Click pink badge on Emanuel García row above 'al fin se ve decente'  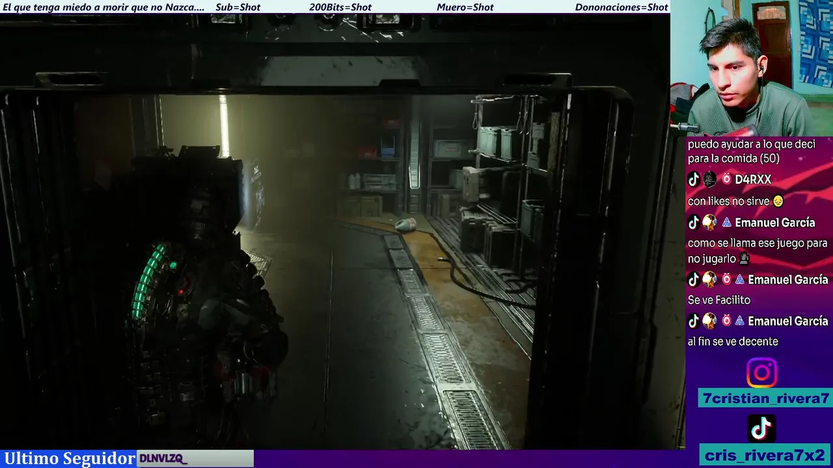[x=726, y=321]
